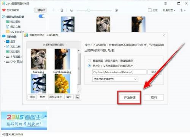Close the batch rotate dialog
Screen dimensions: 190x137
164,35
